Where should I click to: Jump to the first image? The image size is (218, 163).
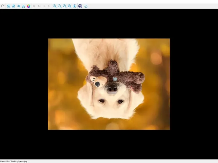34,6
